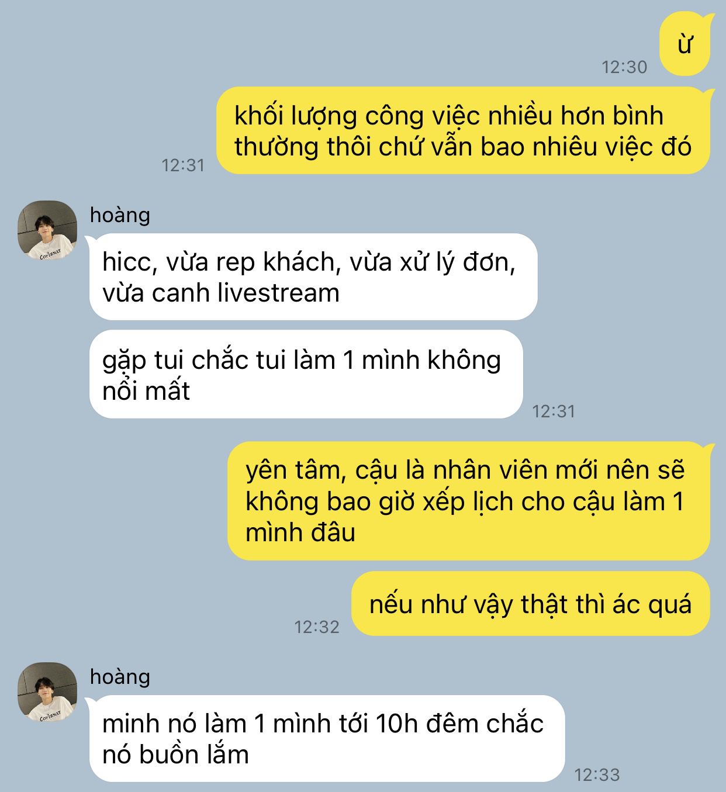
Task: Select the "yên tâm, cậu là nhân viên" bubble
Action: point(469,501)
